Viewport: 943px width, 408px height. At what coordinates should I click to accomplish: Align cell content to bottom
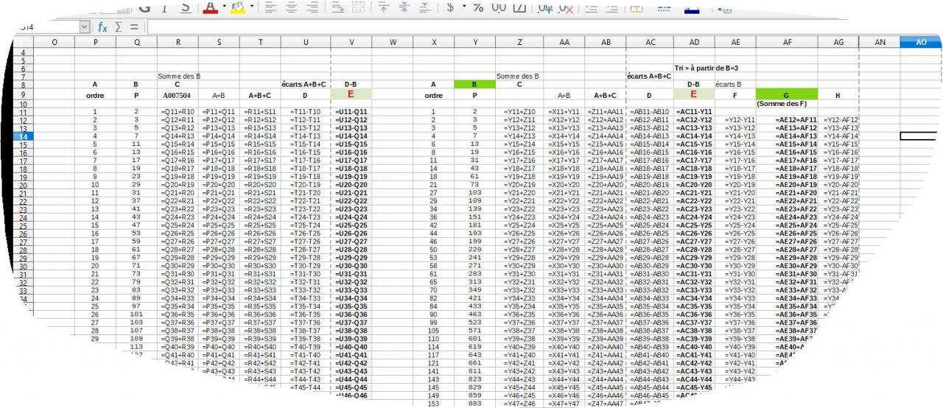click(x=425, y=7)
